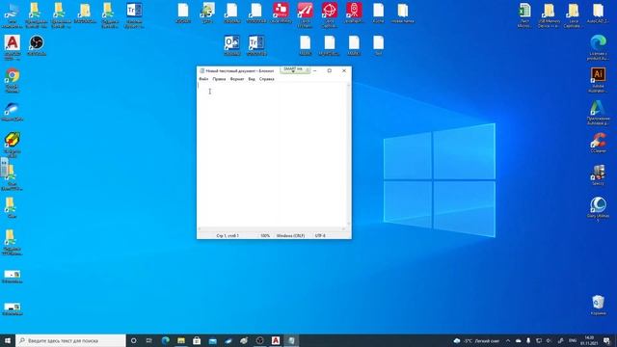Select the AutoCAD desktop shortcut
This screenshot has width=617, height=347.
coord(13,47)
